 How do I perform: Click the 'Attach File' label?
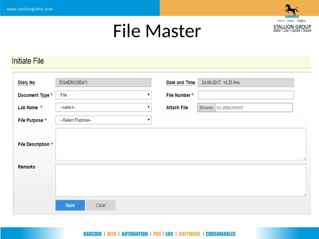pos(177,107)
